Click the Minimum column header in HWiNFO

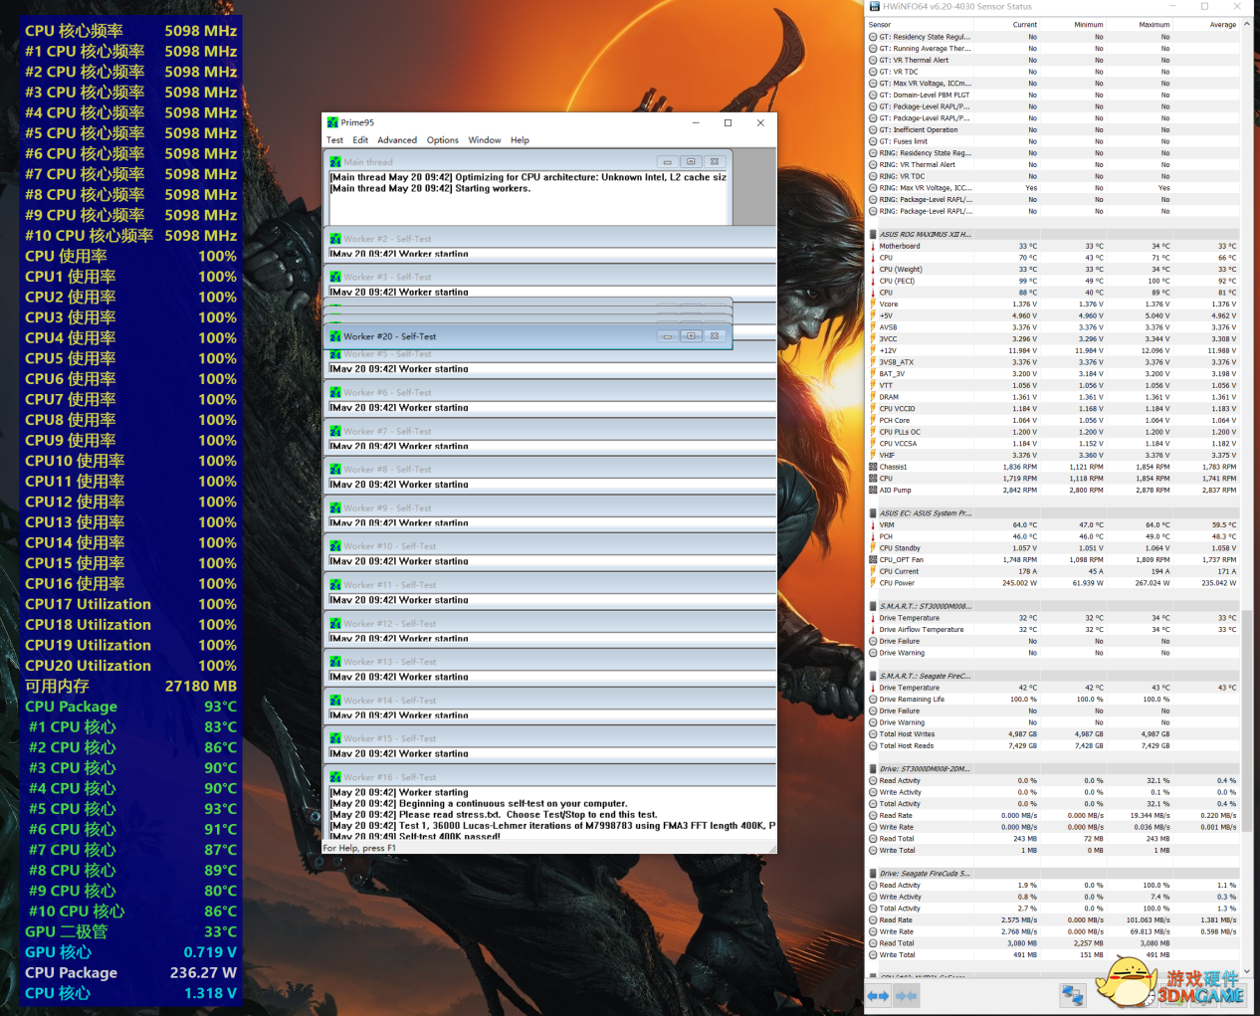tap(1088, 24)
